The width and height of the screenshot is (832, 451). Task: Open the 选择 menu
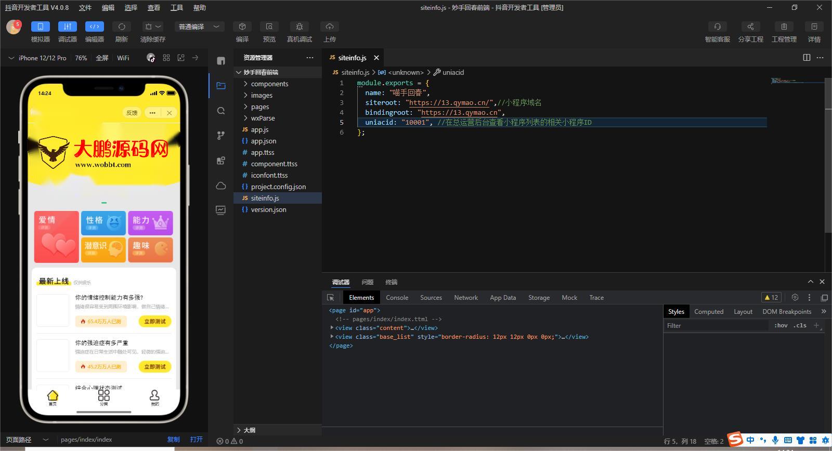[131, 8]
